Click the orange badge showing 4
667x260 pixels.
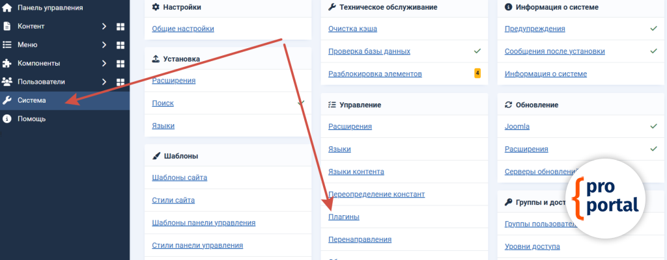click(477, 73)
